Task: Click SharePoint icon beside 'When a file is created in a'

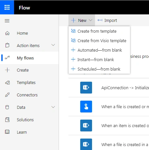Action: pos(86,144)
